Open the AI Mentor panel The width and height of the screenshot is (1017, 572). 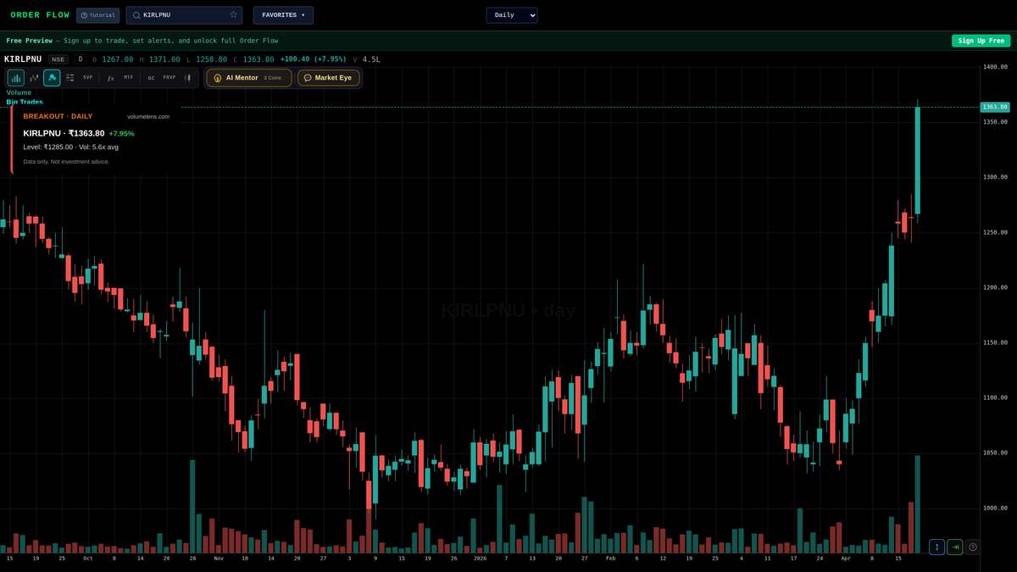[x=247, y=77]
